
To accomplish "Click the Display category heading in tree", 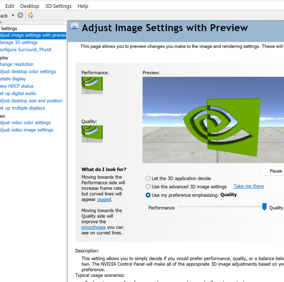I will [4, 58].
